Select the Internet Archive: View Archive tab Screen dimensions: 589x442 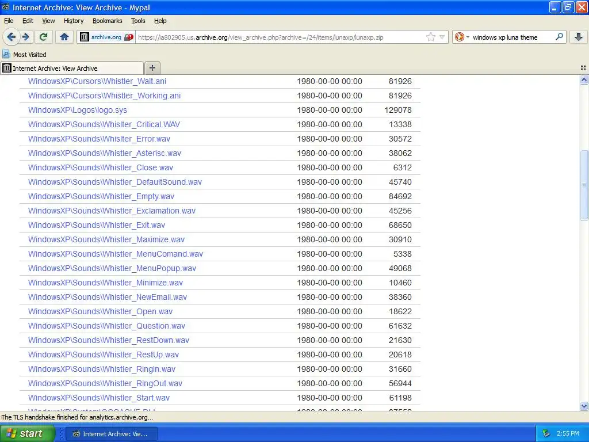point(72,68)
